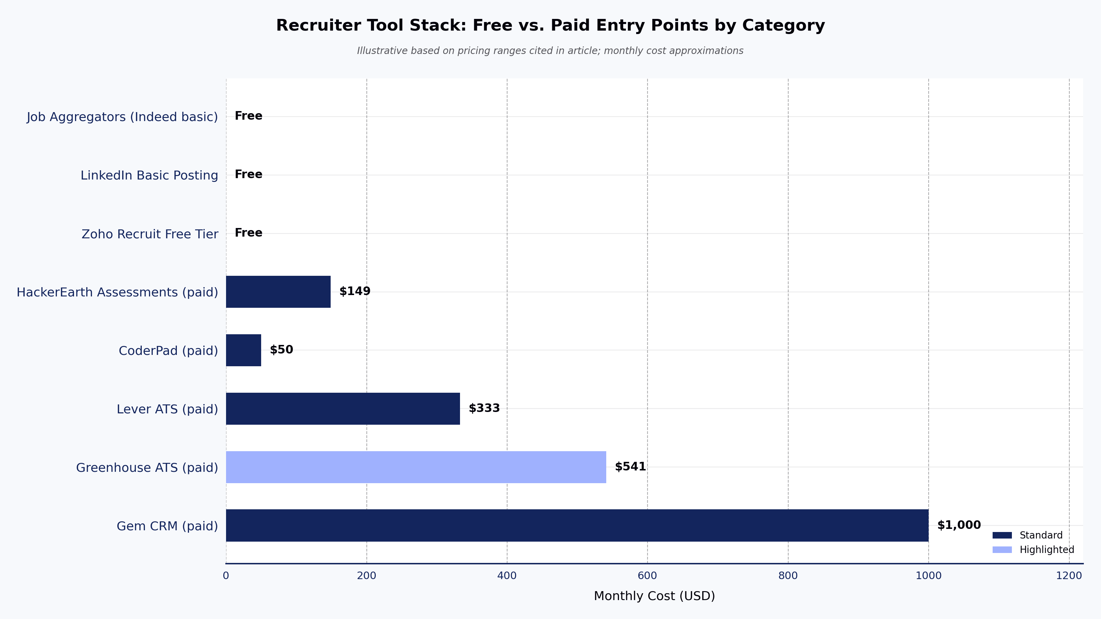Click the x-axis tick label '400'

point(507,576)
